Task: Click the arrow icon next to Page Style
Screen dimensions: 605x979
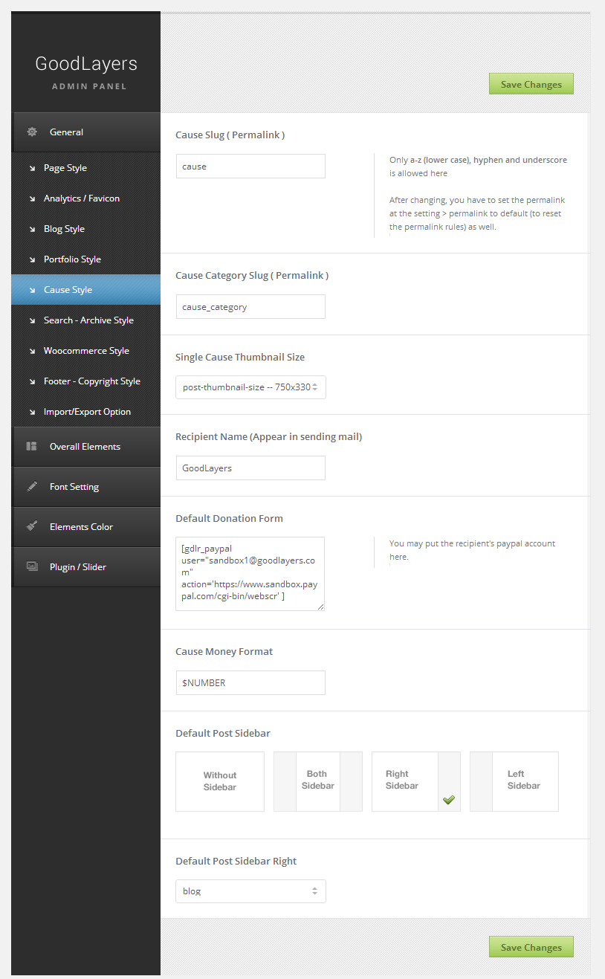Action: point(32,168)
